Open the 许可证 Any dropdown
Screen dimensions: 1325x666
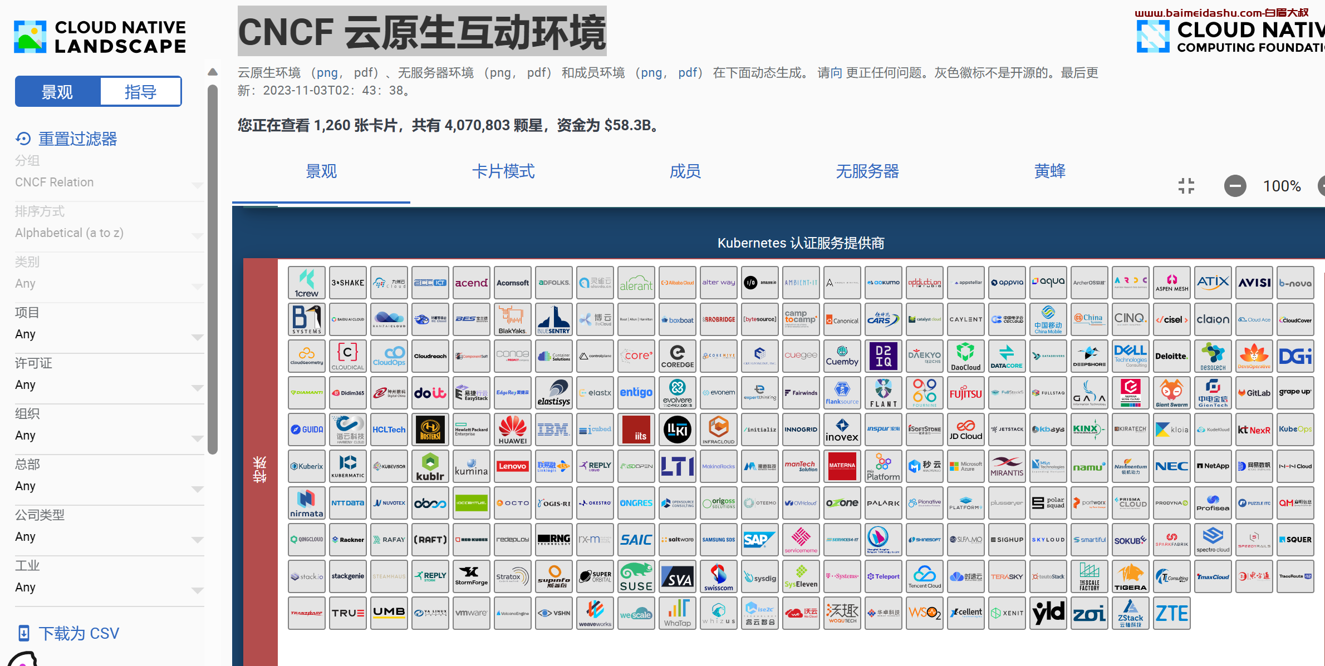click(x=109, y=385)
